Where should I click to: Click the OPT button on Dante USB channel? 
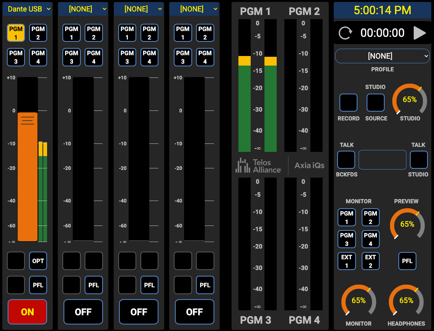[x=38, y=261]
